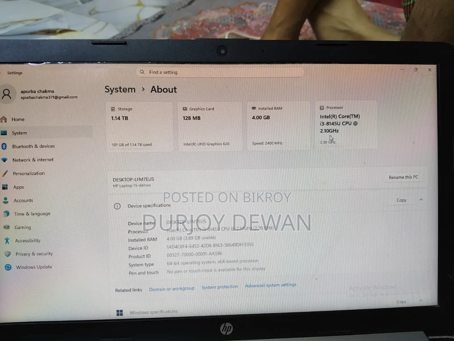Click the Apps icon in sidebar
This screenshot has width=454, height=341.
tap(5, 187)
